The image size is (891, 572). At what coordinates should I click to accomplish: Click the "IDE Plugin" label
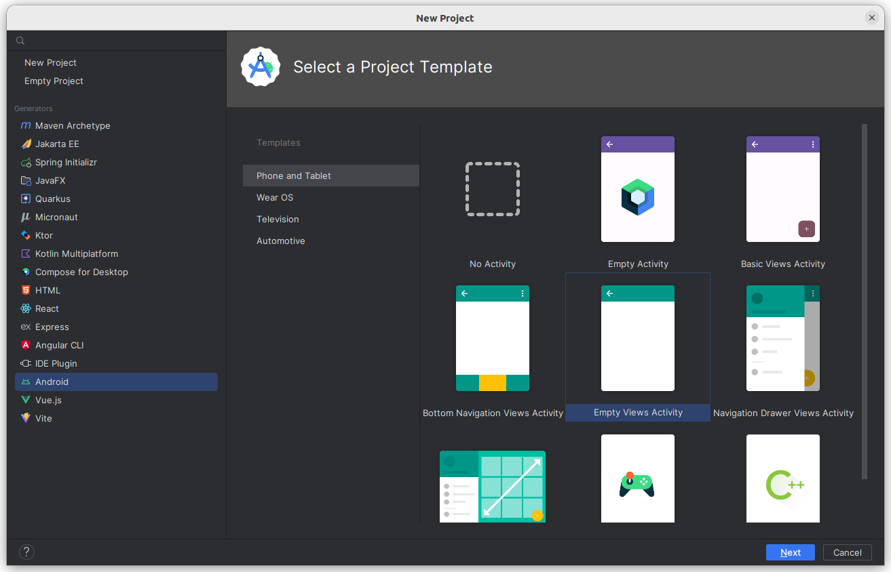[56, 363]
